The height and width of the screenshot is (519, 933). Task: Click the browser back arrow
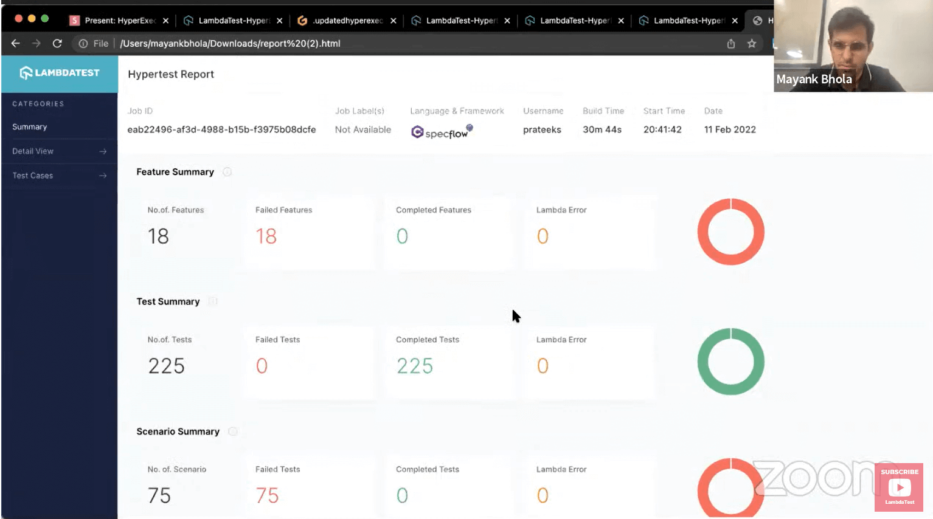tap(16, 44)
